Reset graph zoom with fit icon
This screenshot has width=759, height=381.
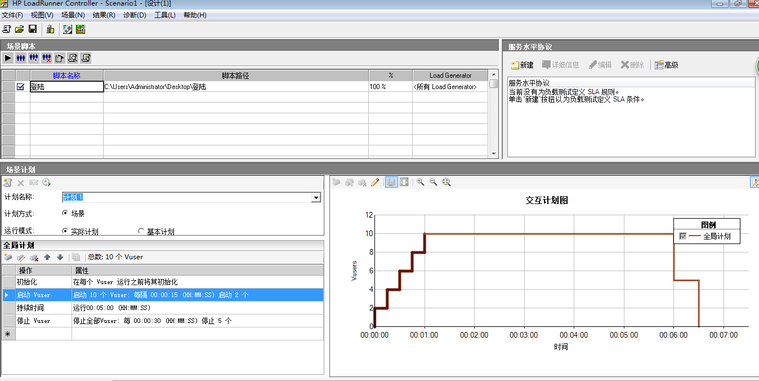pos(447,182)
